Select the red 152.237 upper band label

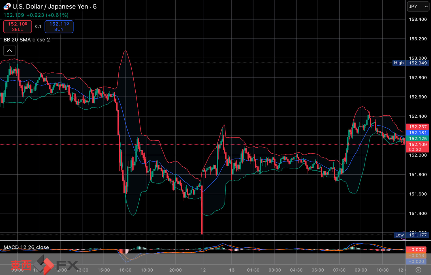417,127
